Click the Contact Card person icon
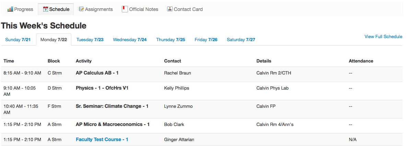This screenshot has height=149, width=408. (x=170, y=9)
